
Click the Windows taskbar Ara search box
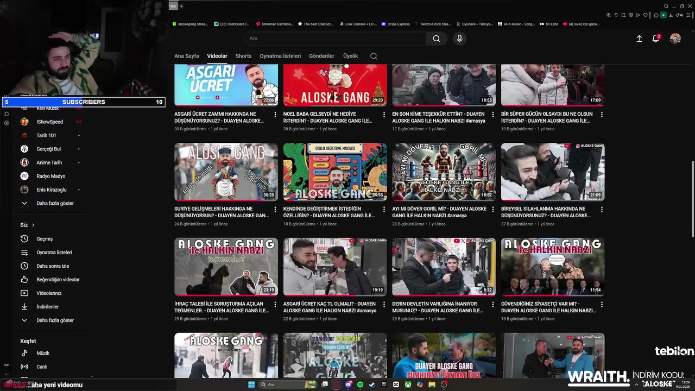tap(288, 384)
